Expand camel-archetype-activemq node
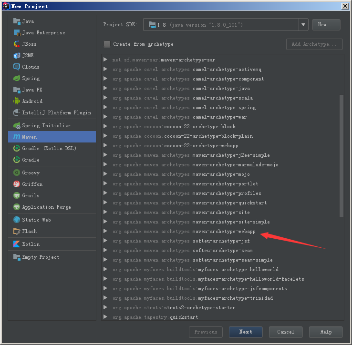This screenshot has width=352, height=345. 105,69
